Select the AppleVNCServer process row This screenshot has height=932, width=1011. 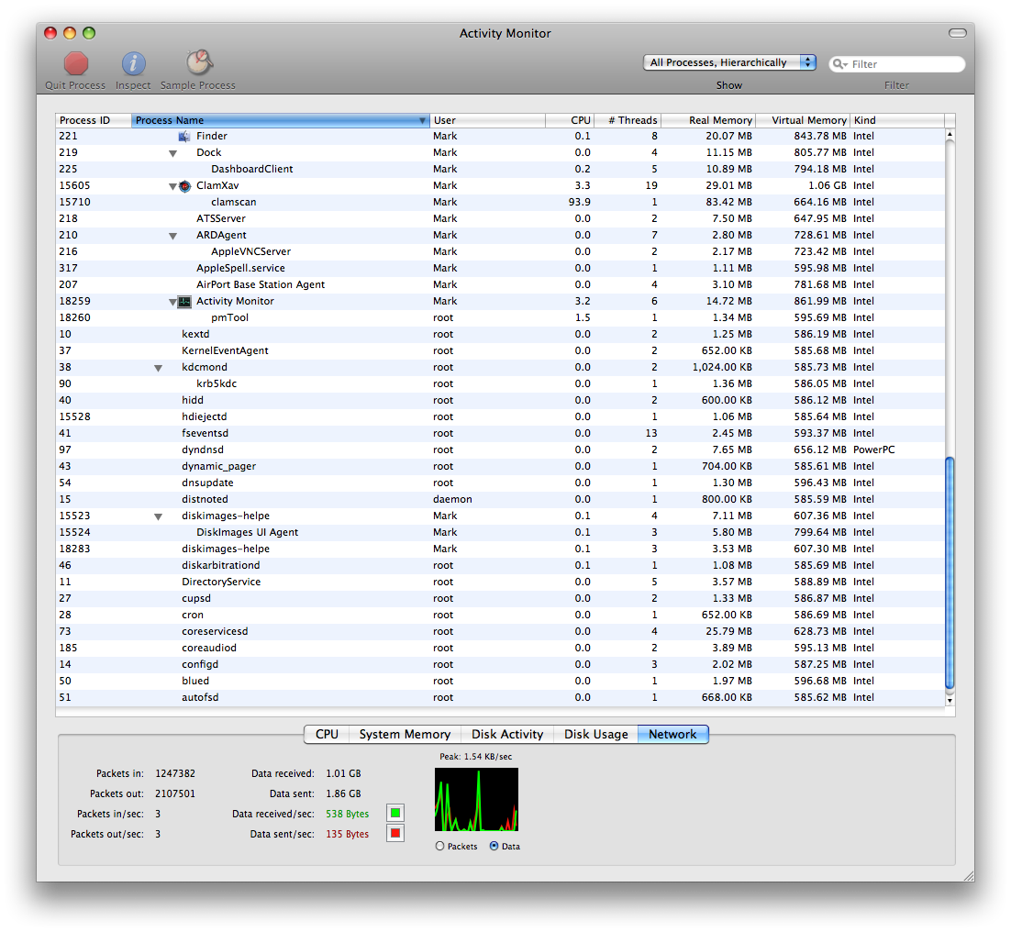pos(500,251)
